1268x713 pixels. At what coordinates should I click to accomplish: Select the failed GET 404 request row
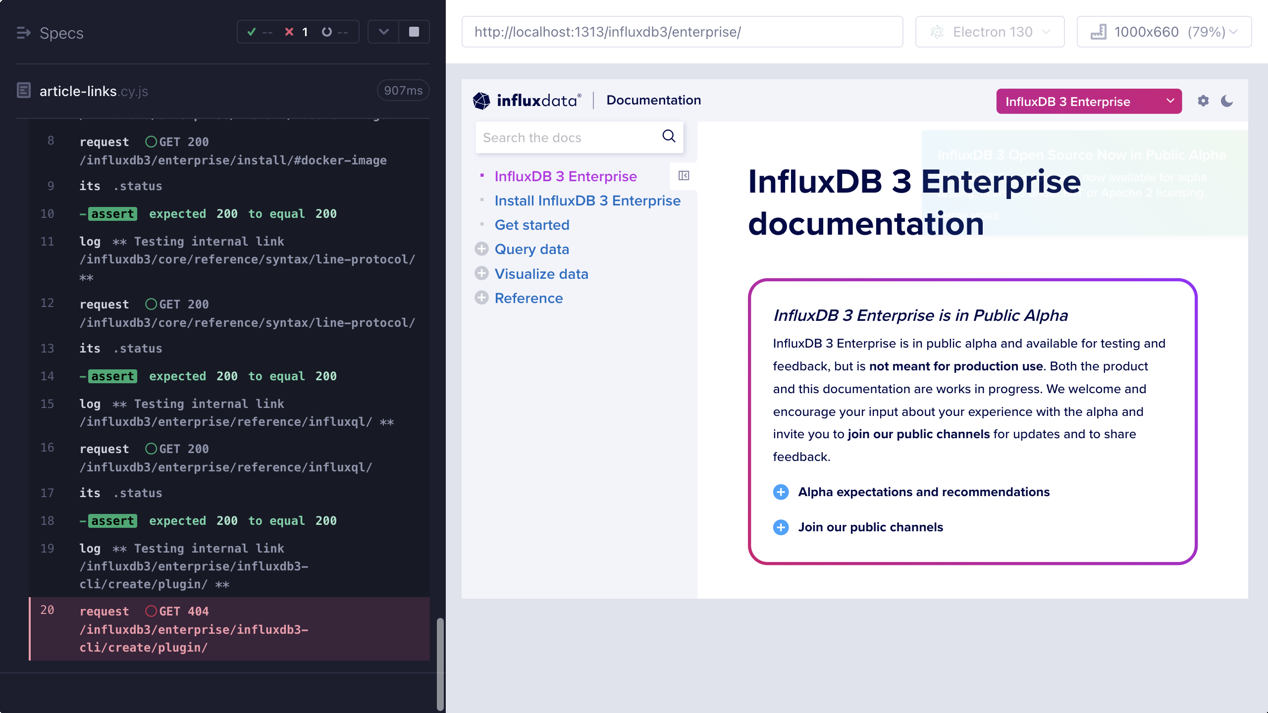229,629
